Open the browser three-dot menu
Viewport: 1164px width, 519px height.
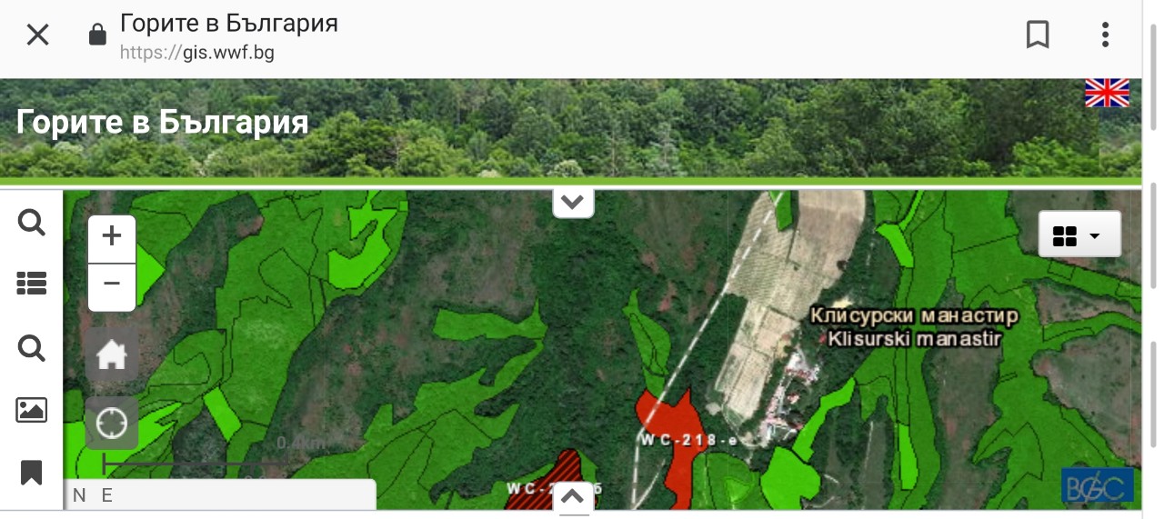point(1105,35)
